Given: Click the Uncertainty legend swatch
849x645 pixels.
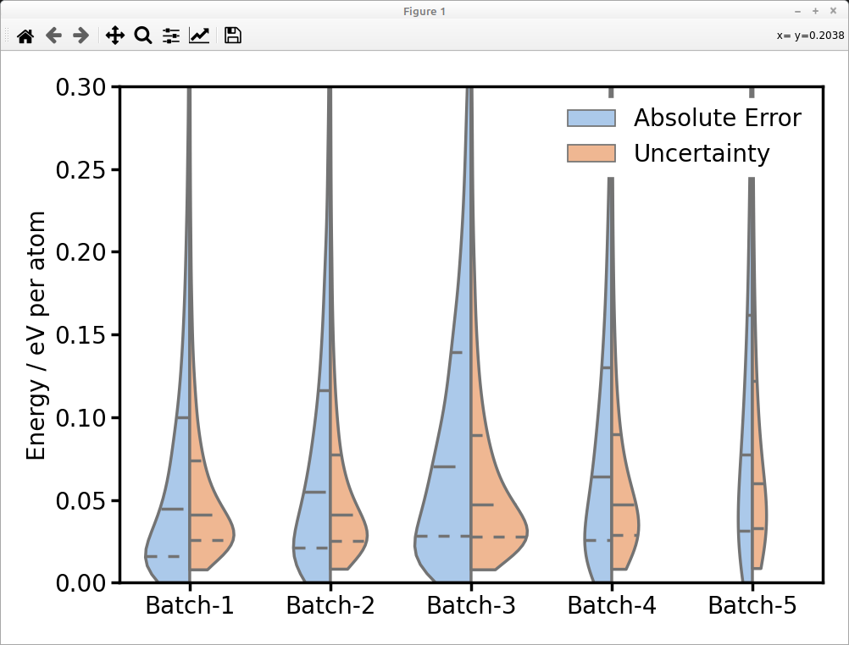Looking at the screenshot, I should click(x=593, y=154).
